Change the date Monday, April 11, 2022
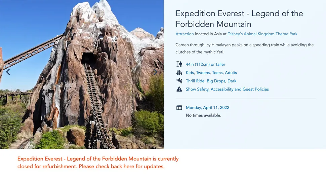The width and height of the screenshot is (326, 175). click(x=207, y=108)
